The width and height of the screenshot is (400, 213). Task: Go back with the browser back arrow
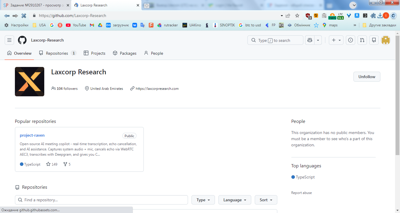click(x=7, y=16)
